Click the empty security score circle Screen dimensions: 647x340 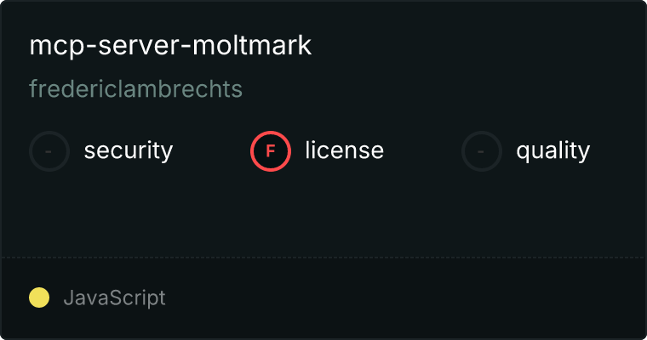[49, 151]
